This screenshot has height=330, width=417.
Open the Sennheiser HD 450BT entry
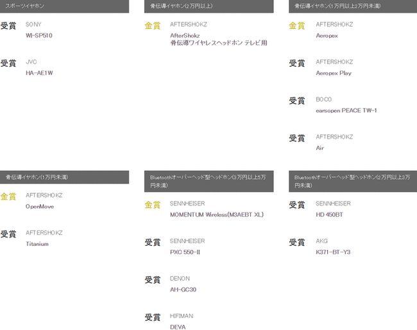tap(329, 215)
